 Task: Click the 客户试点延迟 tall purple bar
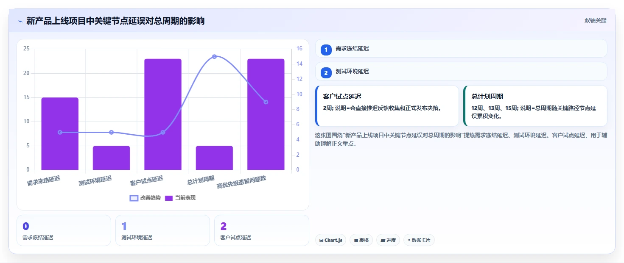point(163,114)
